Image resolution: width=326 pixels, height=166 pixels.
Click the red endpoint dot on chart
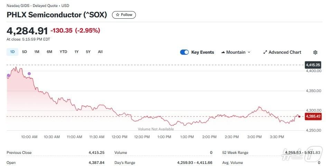click(299, 116)
